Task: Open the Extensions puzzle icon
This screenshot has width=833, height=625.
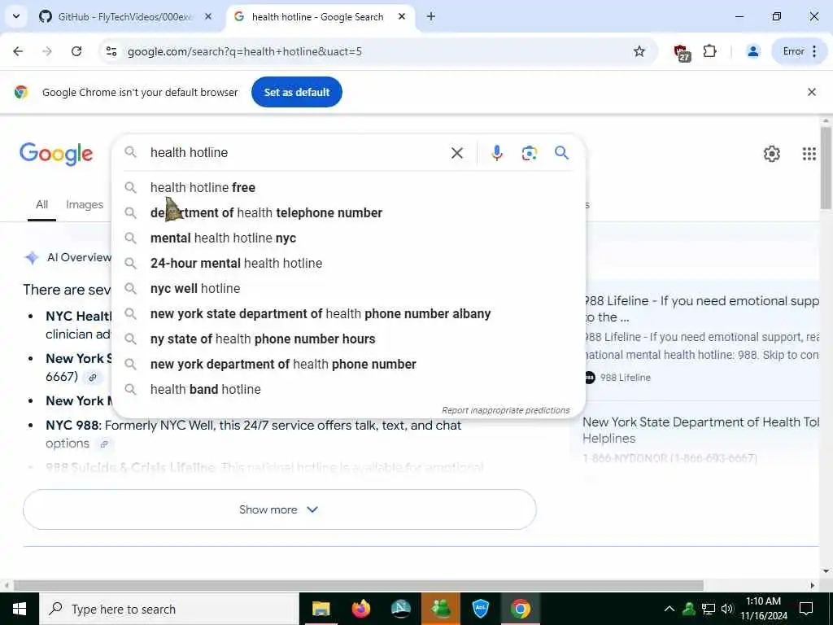Action: (x=709, y=51)
